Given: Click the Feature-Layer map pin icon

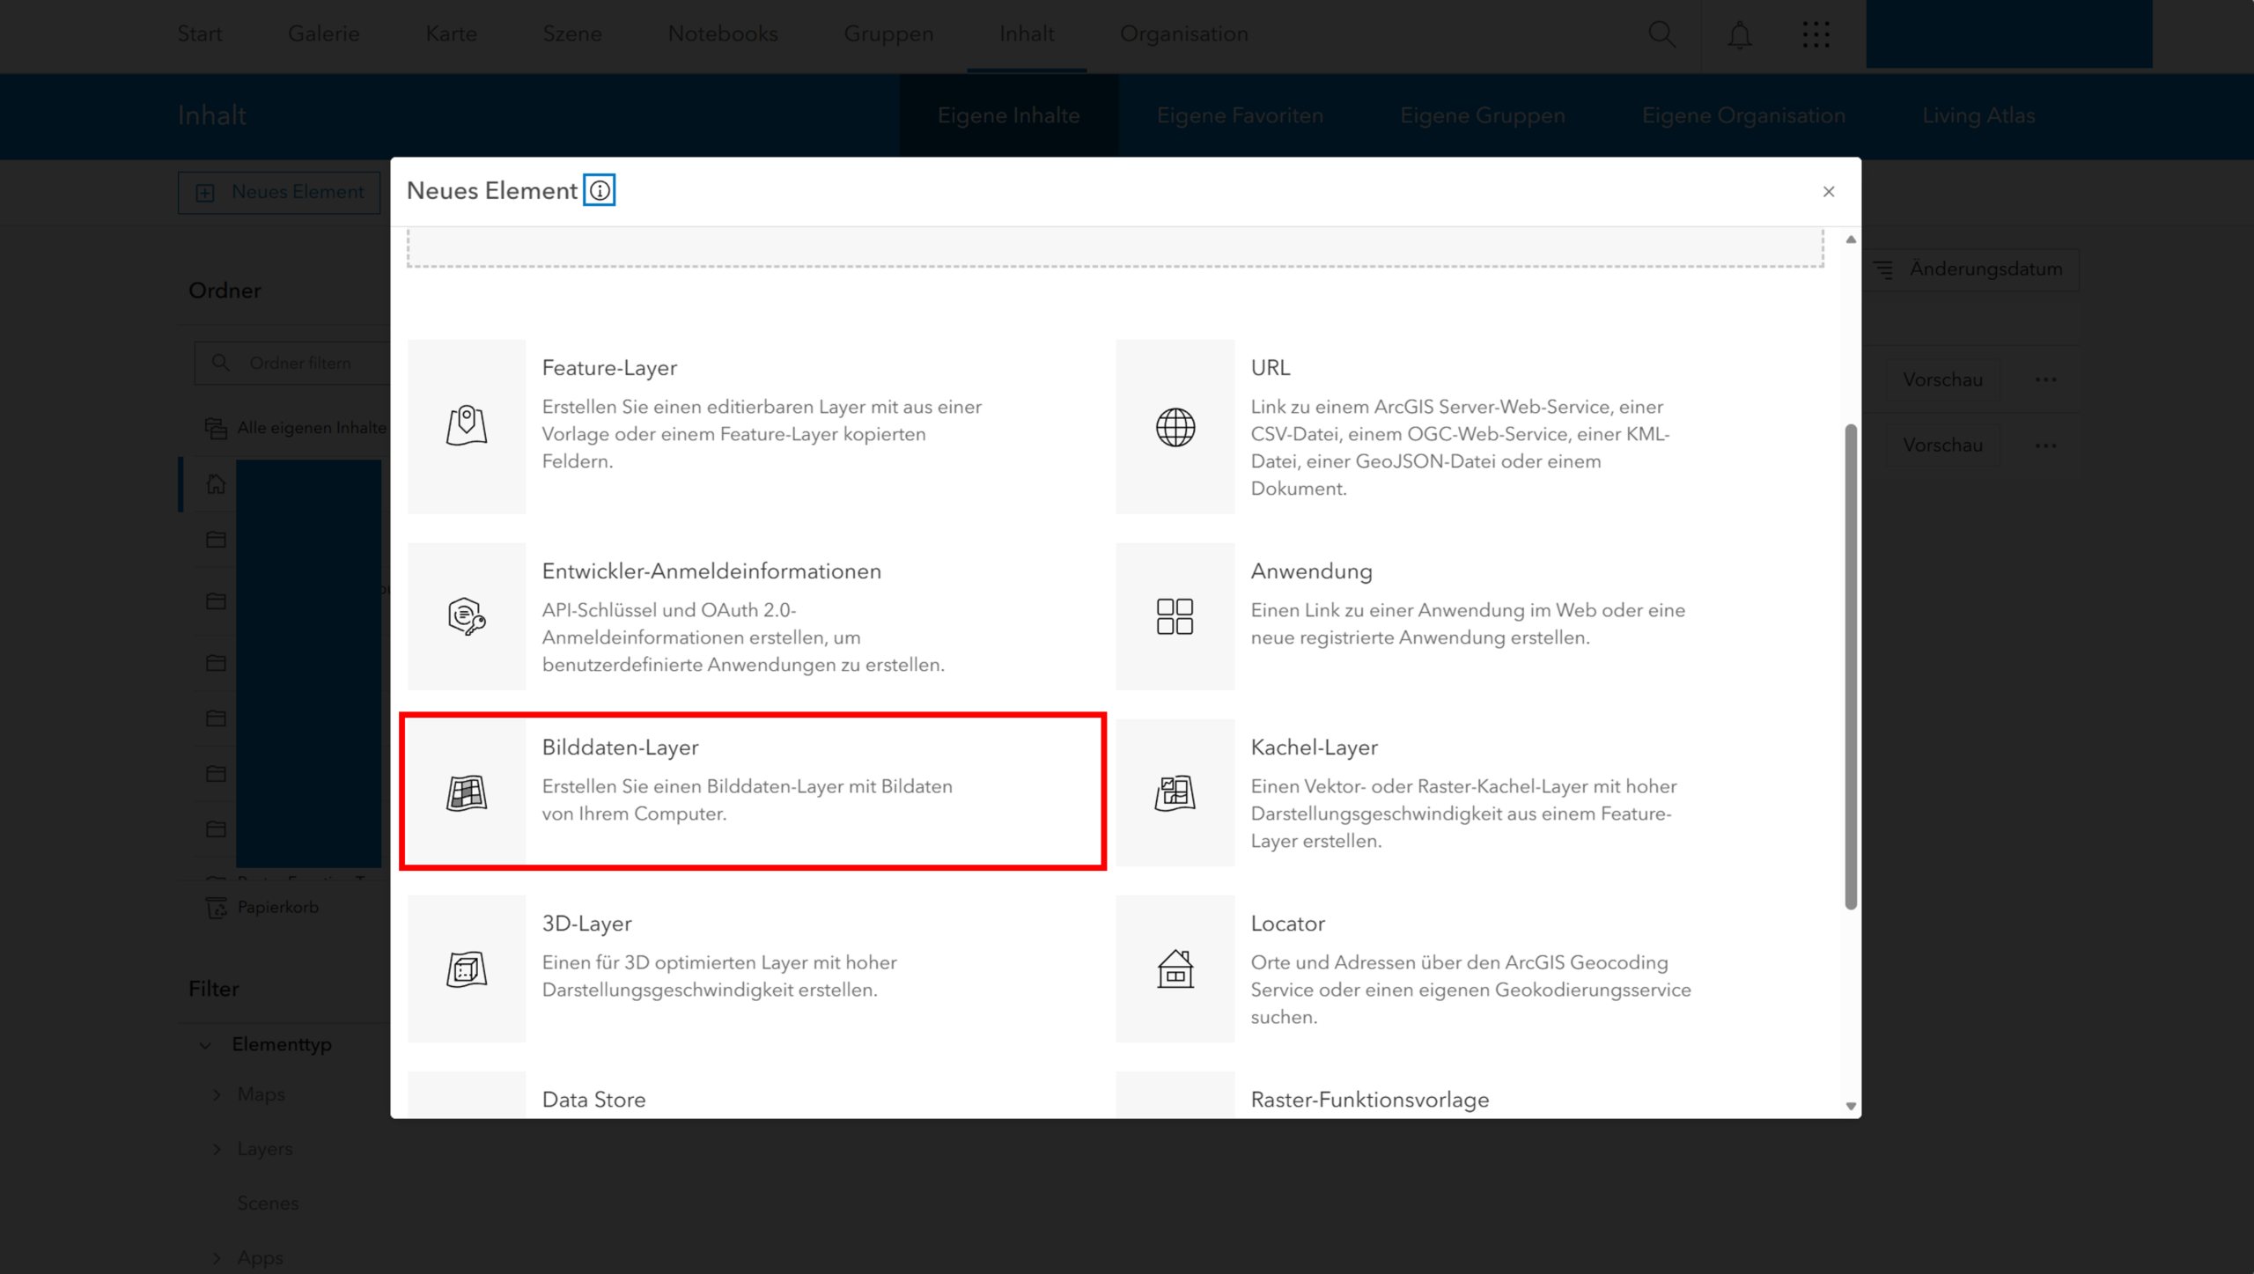Looking at the screenshot, I should [x=466, y=426].
